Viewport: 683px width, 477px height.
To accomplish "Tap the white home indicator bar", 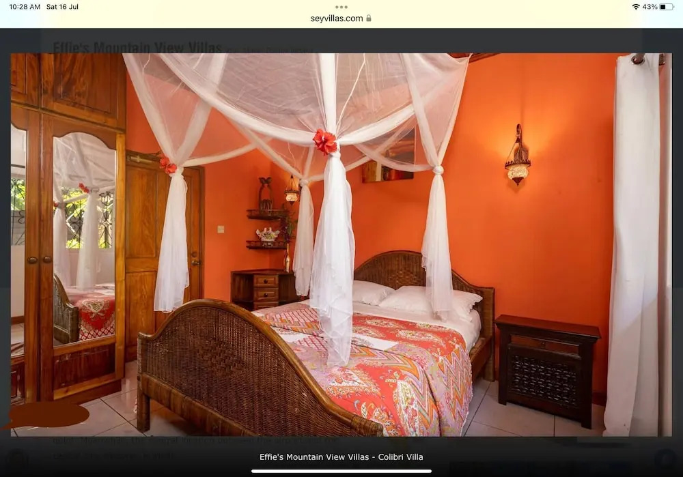I will click(x=341, y=471).
